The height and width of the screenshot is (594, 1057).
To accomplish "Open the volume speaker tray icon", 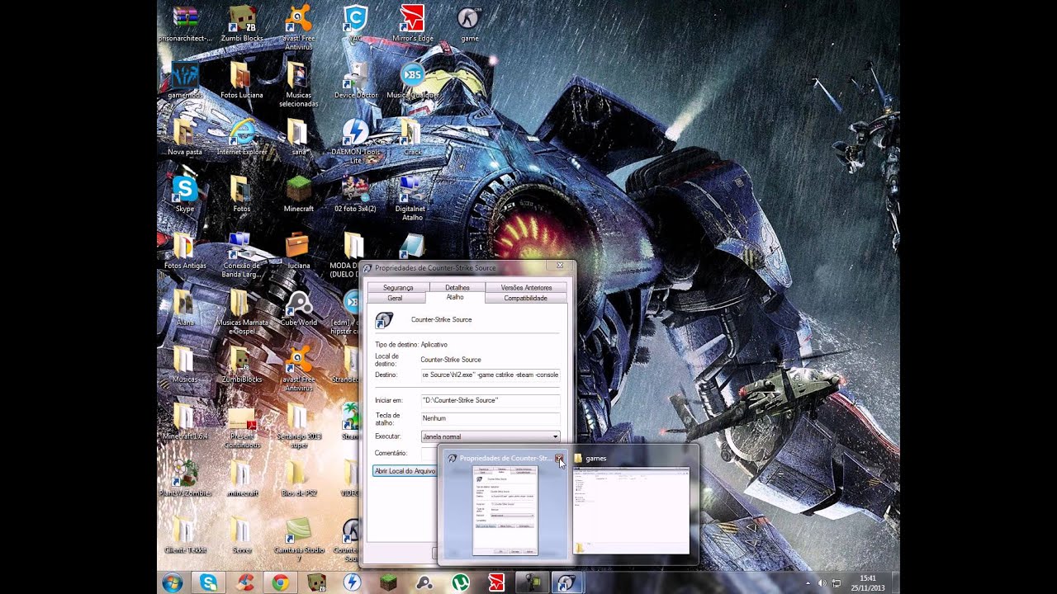I will [x=822, y=583].
